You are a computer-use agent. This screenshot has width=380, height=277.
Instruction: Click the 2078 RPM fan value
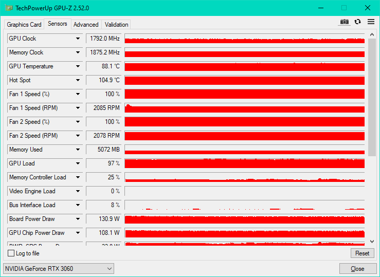tap(104, 136)
